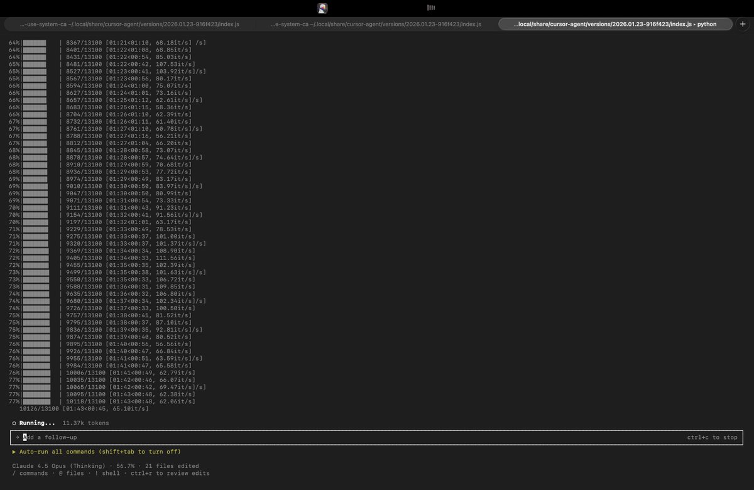Click the '11.37k tokens' counter
Screen dimensions: 754x490
click(85, 423)
